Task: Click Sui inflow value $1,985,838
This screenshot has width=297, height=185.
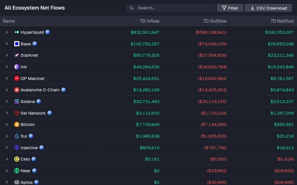Action: (148, 136)
